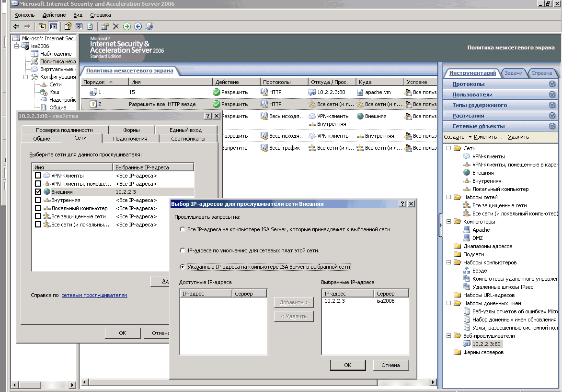Select the Надстройки node in console tree

[62, 99]
